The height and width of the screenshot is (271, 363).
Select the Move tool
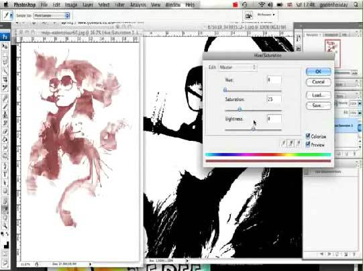click(5, 46)
